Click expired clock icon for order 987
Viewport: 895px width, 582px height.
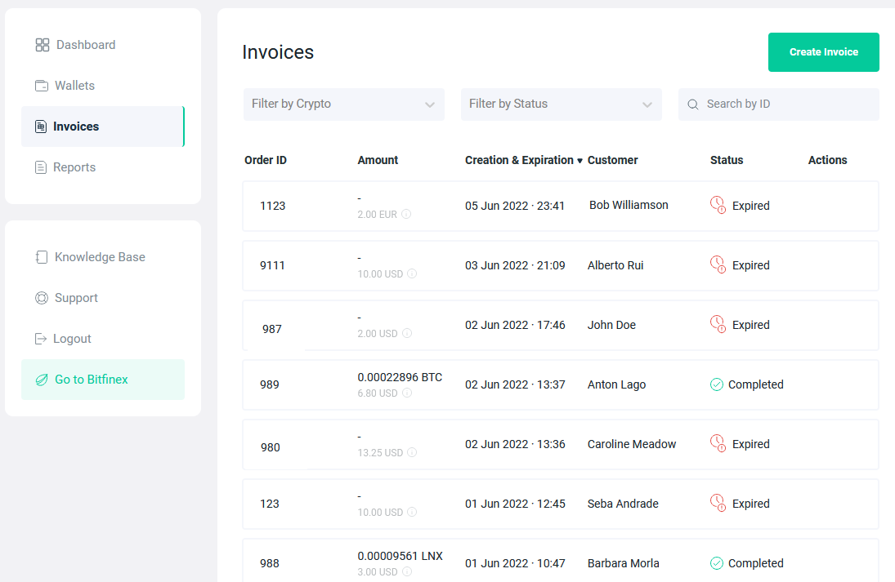click(718, 324)
